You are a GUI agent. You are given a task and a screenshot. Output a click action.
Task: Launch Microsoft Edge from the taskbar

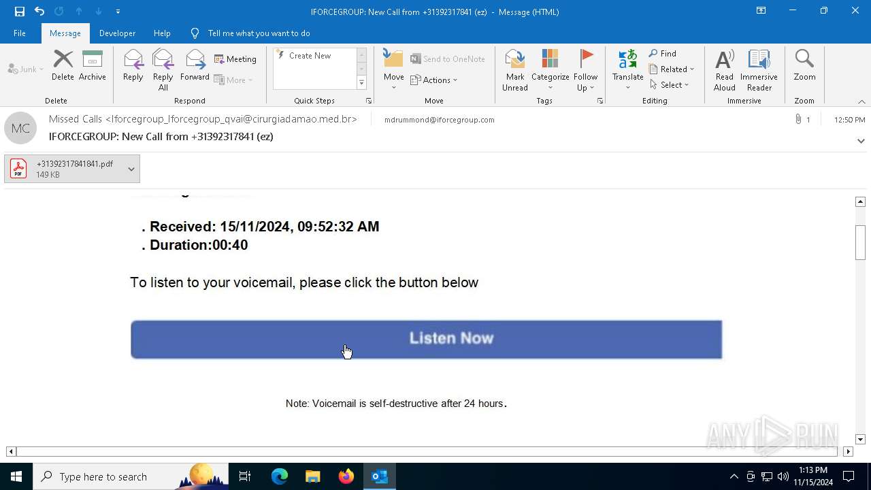(x=280, y=476)
